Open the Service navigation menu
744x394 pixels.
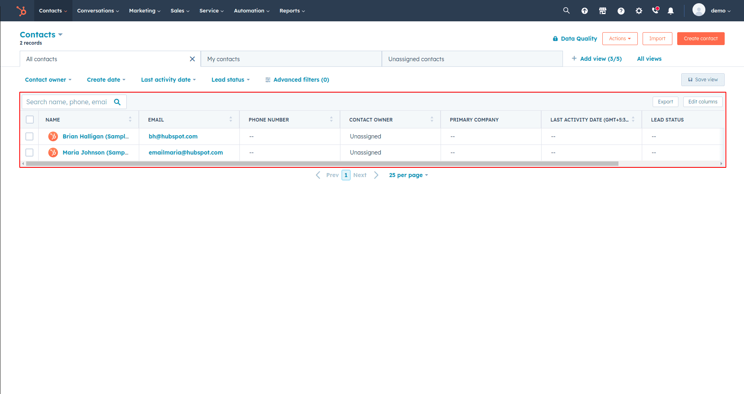[211, 11]
